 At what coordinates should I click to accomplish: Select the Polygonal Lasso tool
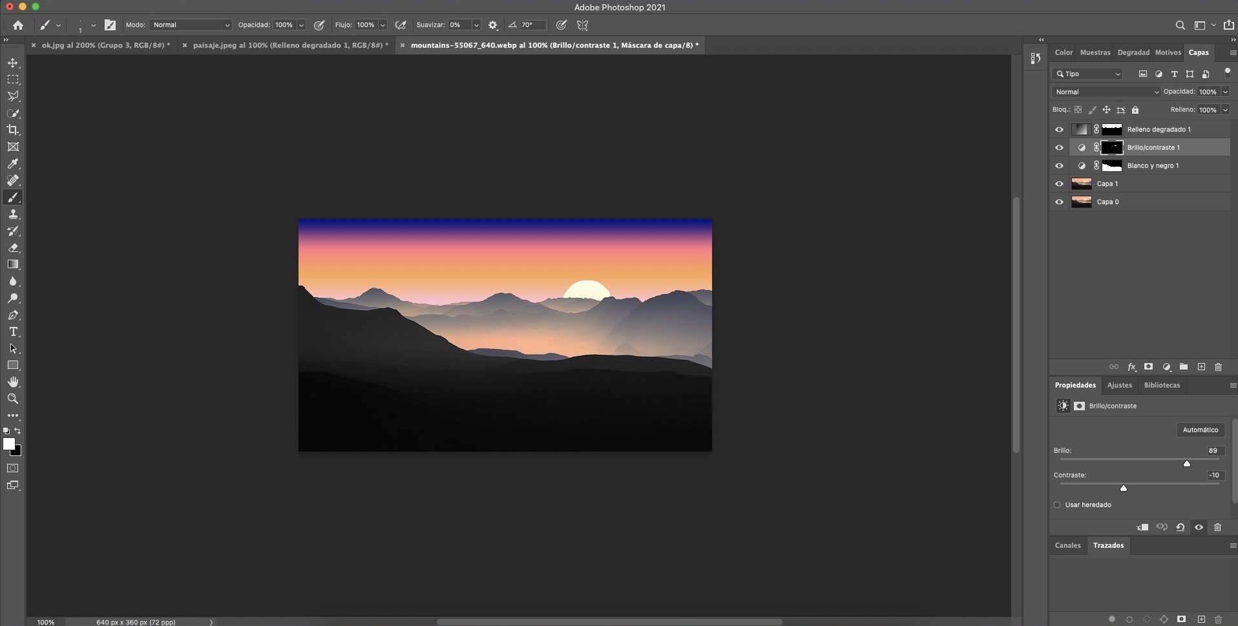13,96
